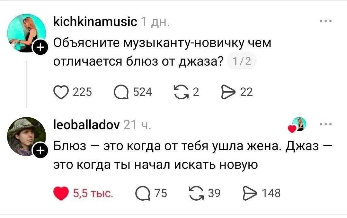Image resolution: width=347 pixels, height=218 pixels.
Task: Open replies to leoballadov's comment (75)
Action: (143, 194)
